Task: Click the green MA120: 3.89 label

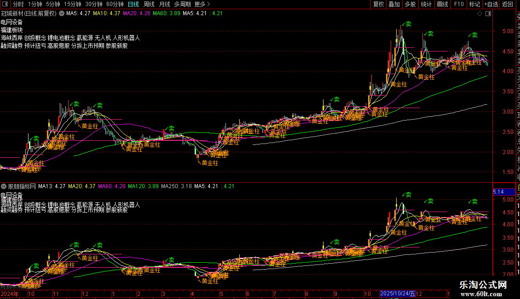Action: point(143,186)
